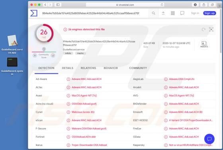Click the Fortinet OSX/Adload result
Image resolution: width=223 pixels, height=150 pixels.
tap(84, 137)
